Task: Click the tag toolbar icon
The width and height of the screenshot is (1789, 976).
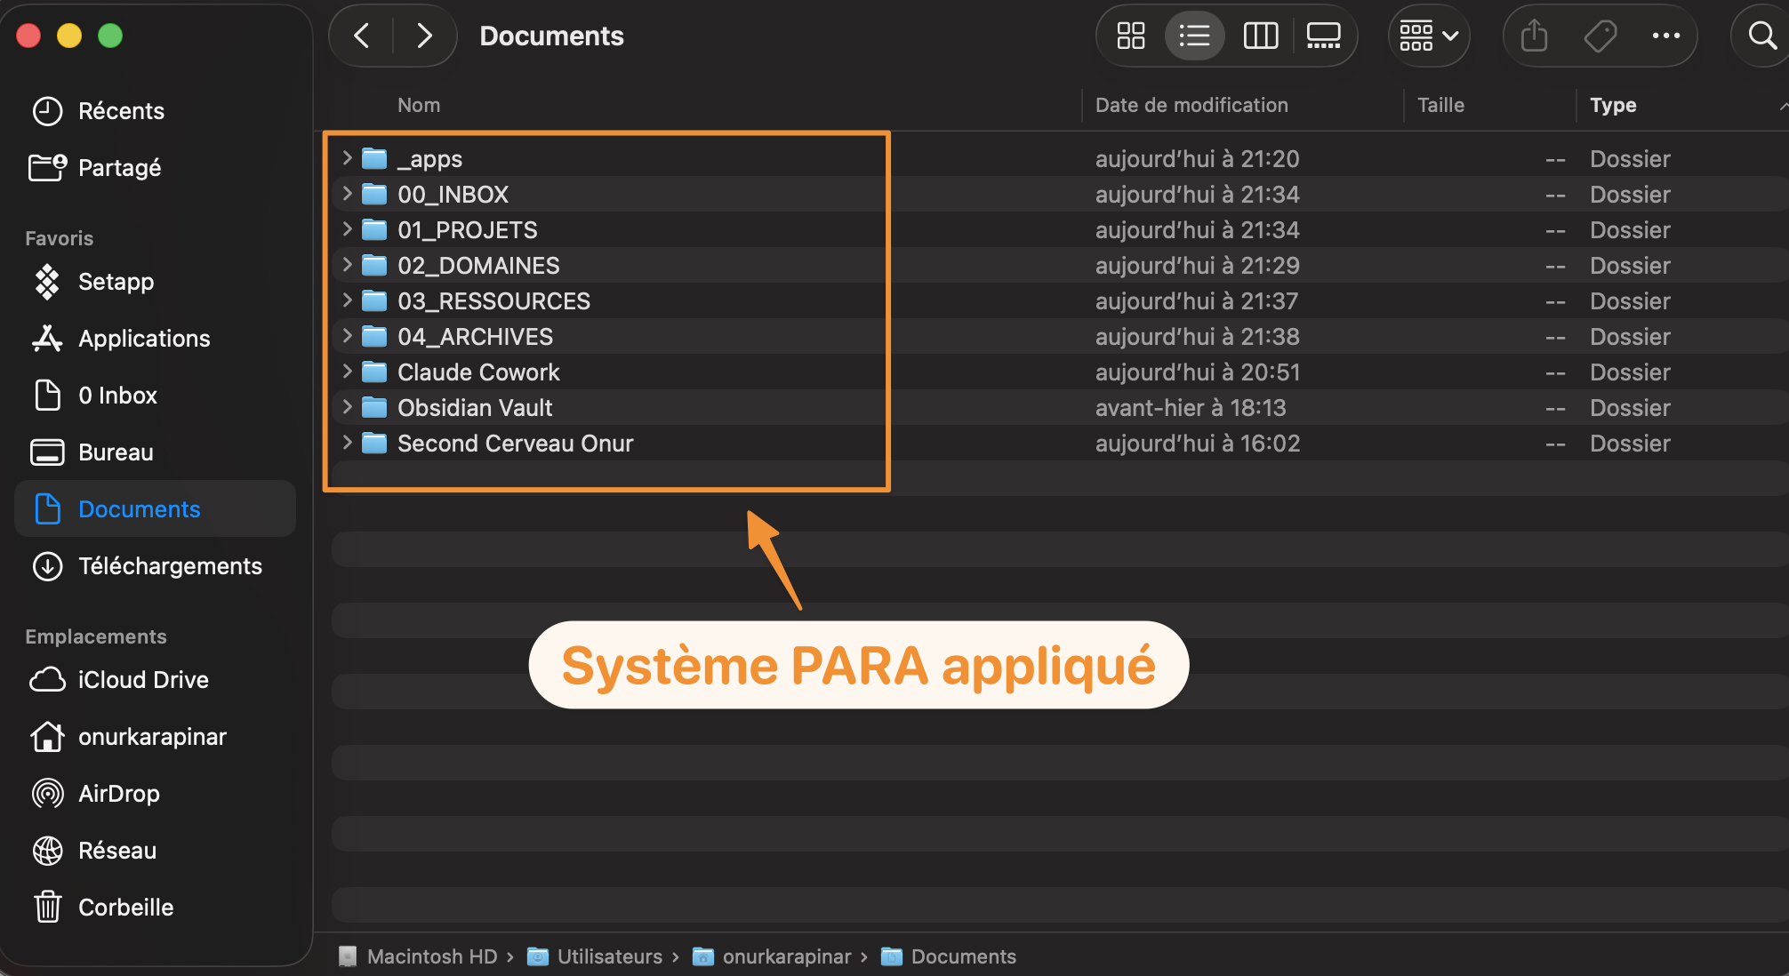Action: (x=1600, y=36)
